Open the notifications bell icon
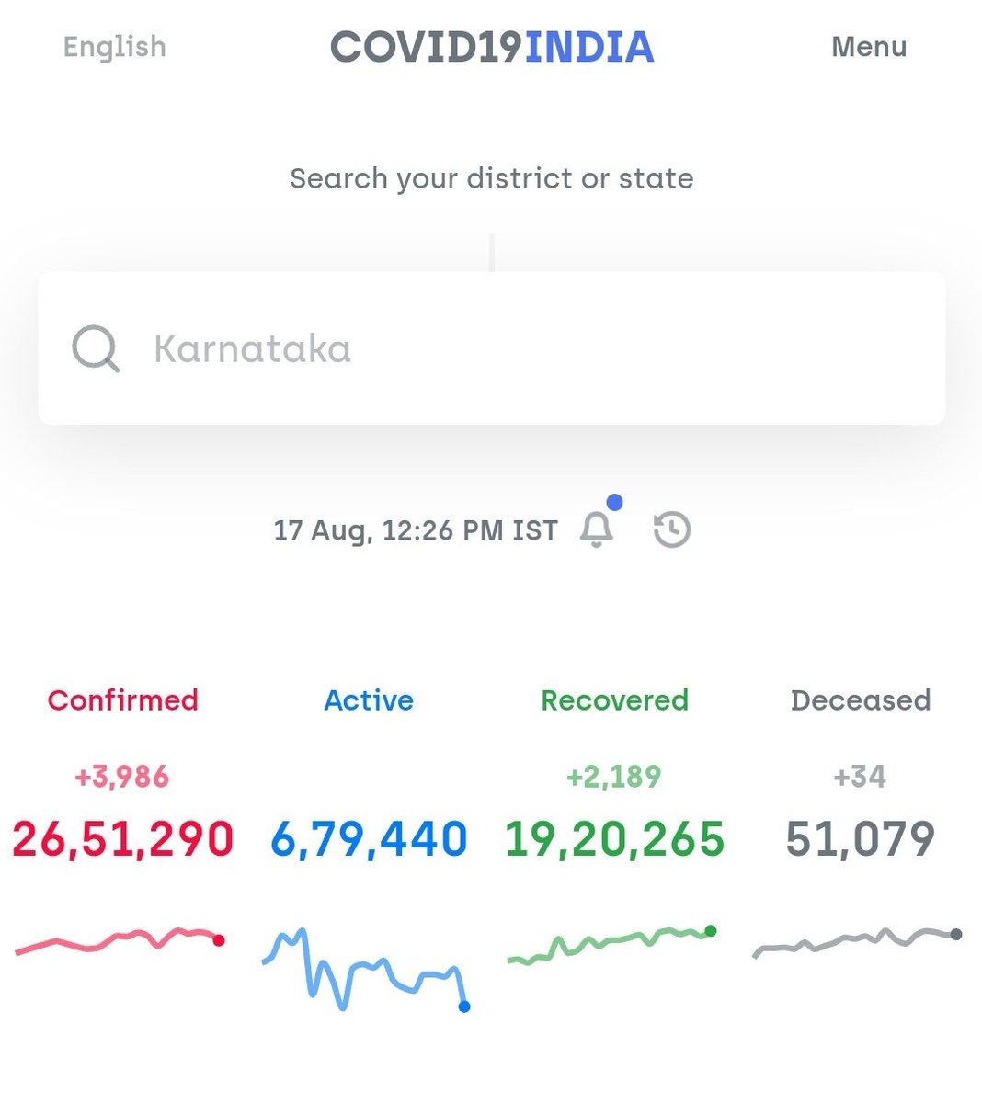This screenshot has height=1103, width=982. (x=597, y=529)
